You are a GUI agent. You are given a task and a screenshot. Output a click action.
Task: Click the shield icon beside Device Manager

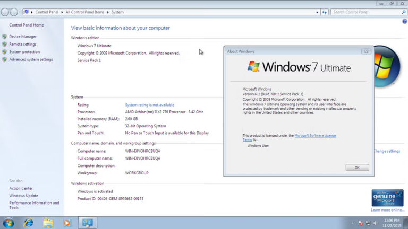tap(4, 37)
